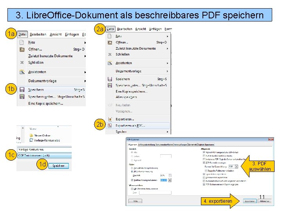Click the Vorlage-Konkurs.doc file icon
This screenshot has height=211, width=282.
pyautogui.click(x=31, y=140)
